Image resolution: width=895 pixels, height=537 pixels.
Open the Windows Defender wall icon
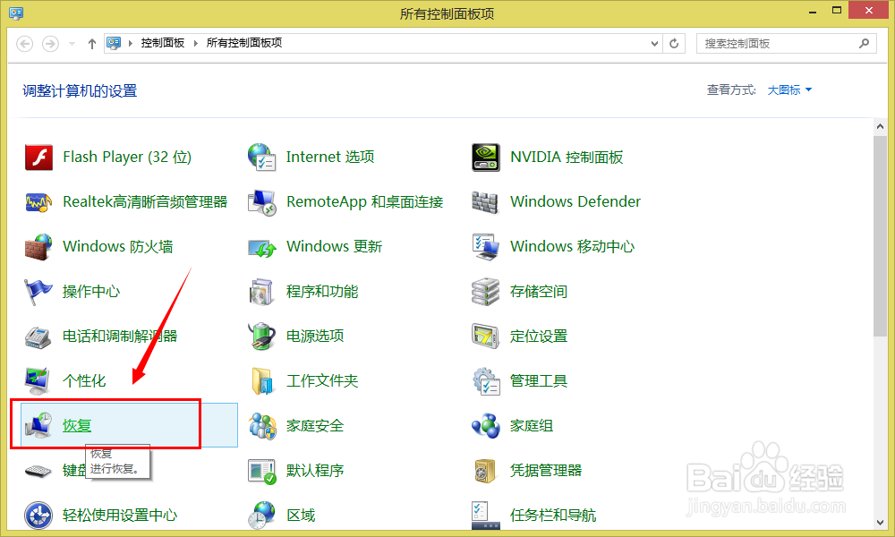pos(486,202)
